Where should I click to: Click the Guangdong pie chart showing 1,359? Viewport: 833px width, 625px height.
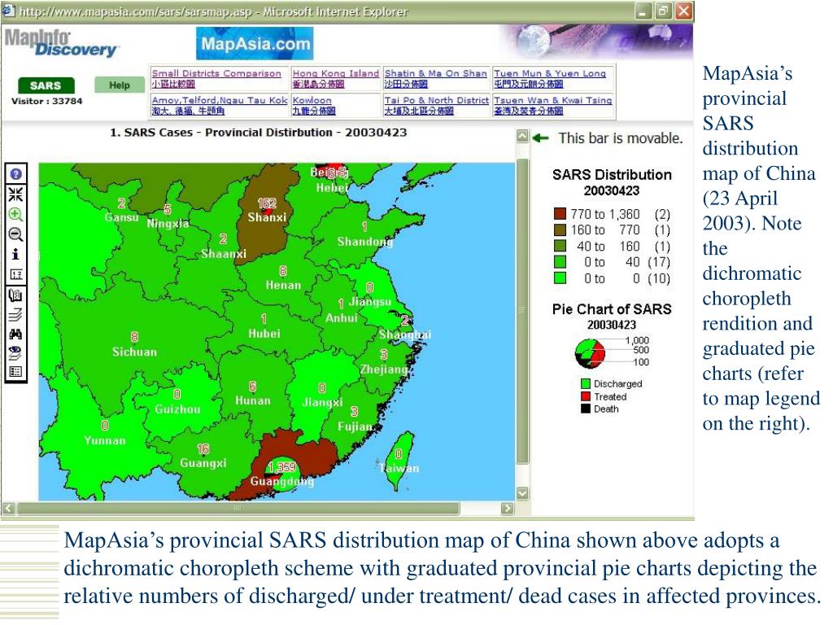point(281,473)
